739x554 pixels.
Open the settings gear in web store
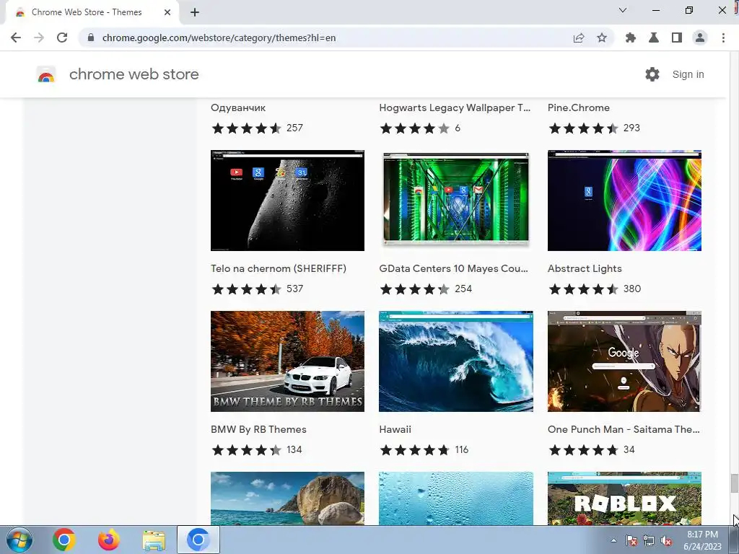click(652, 74)
